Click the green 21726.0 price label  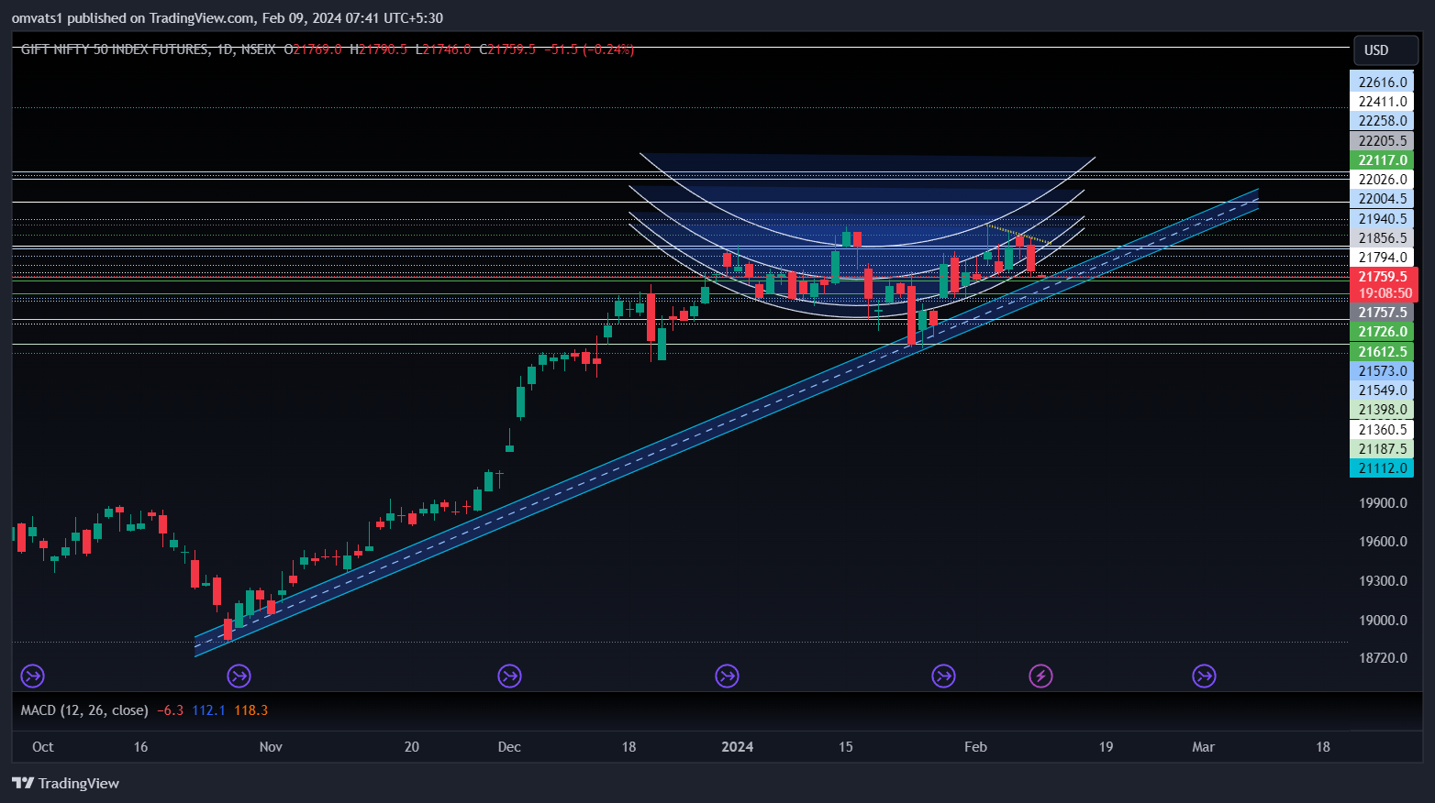pyautogui.click(x=1382, y=332)
